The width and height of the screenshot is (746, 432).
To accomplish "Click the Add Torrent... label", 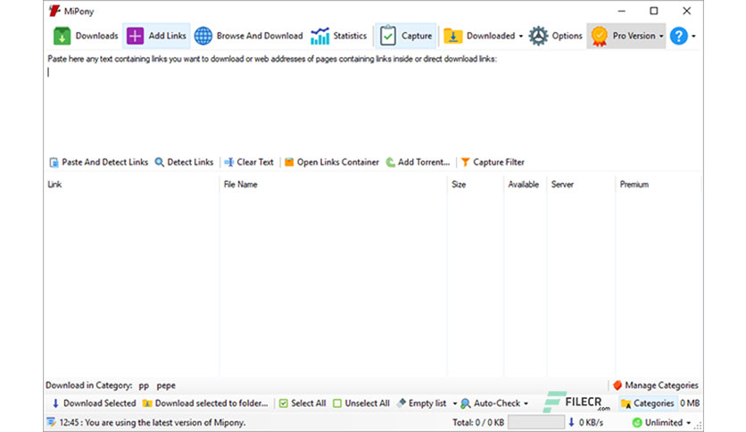I will point(424,162).
